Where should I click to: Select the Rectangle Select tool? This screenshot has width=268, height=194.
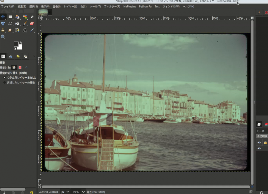10,17
